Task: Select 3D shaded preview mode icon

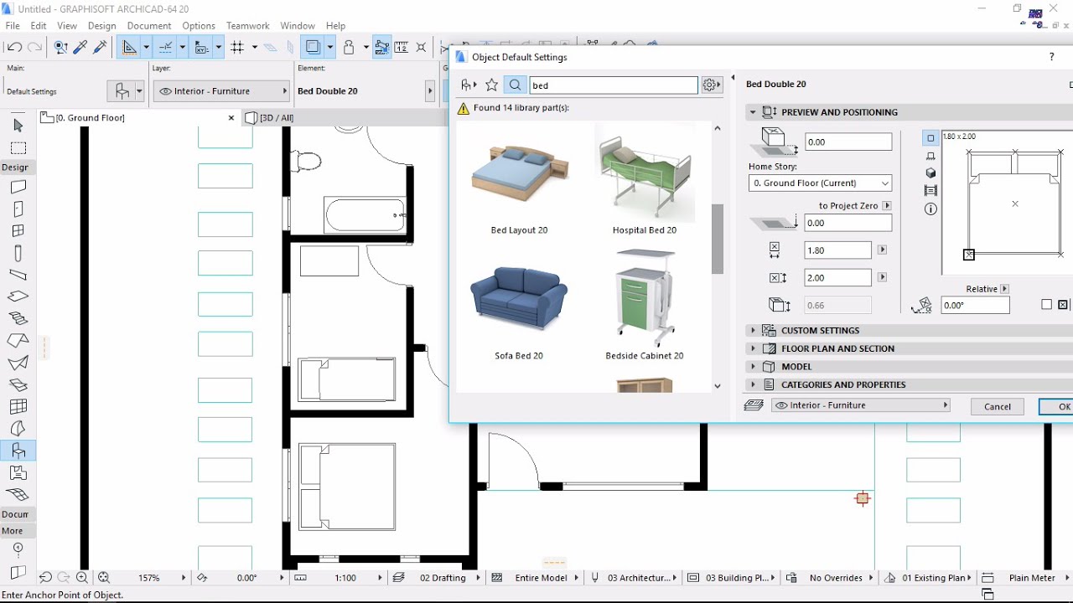Action: 930,173
